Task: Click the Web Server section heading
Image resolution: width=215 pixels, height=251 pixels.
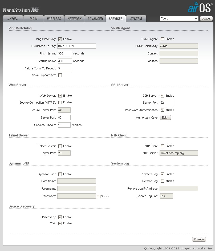Action: [17, 85]
